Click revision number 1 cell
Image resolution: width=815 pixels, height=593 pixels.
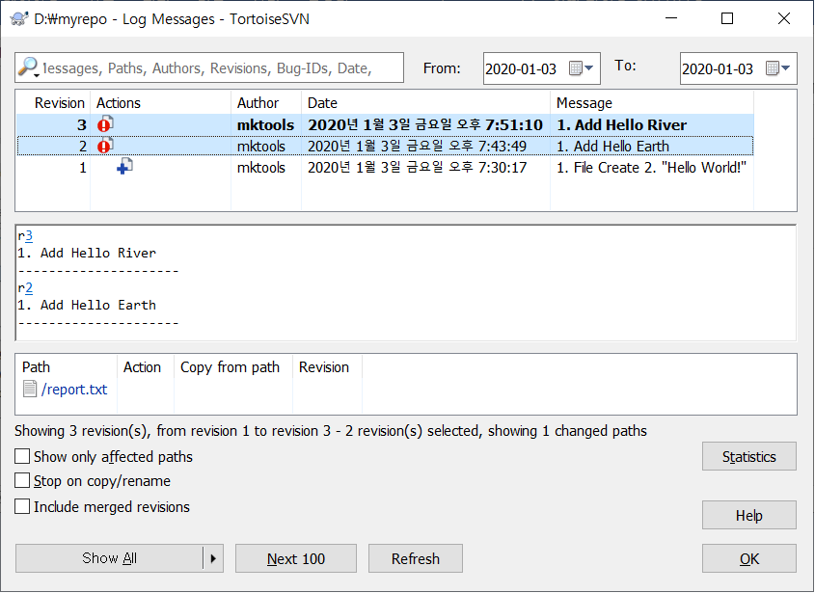click(83, 168)
